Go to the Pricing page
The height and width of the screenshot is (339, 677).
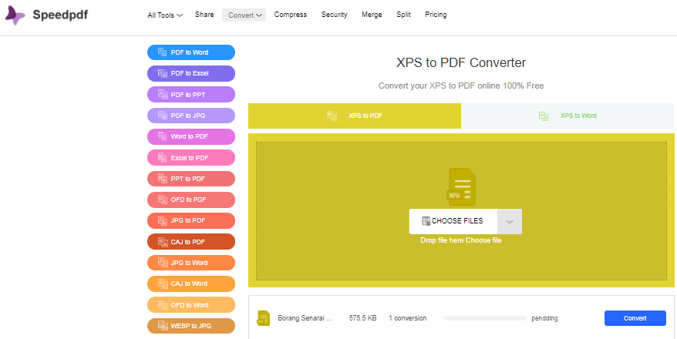coord(436,15)
